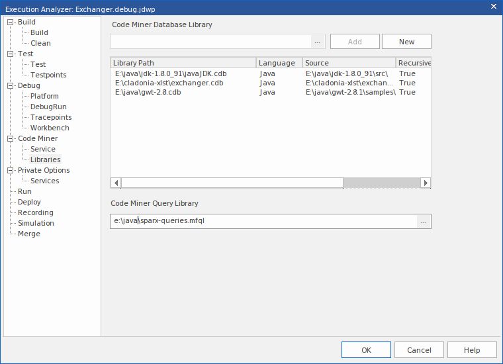Select the Merge tree item

click(x=29, y=234)
